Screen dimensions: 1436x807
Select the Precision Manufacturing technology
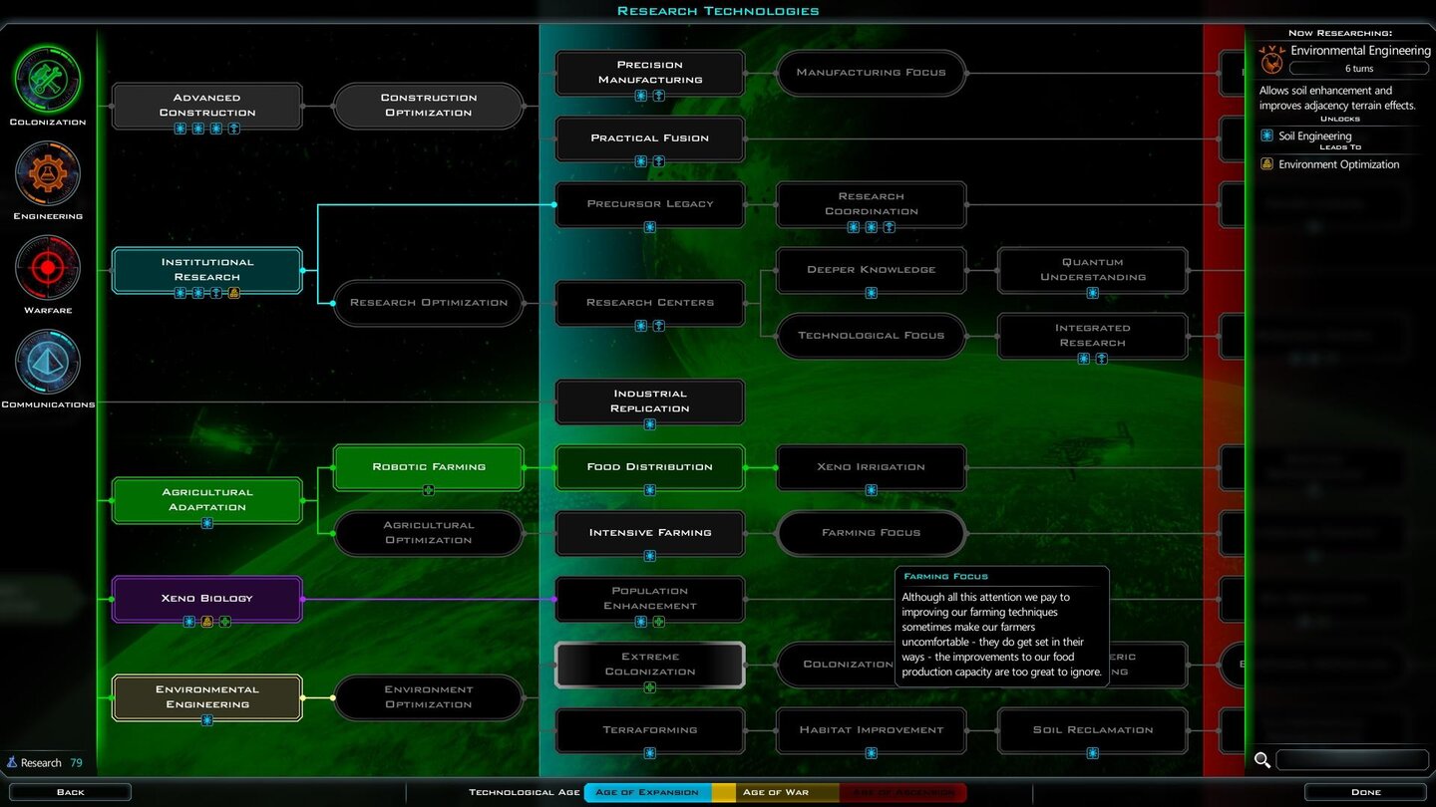tap(650, 73)
